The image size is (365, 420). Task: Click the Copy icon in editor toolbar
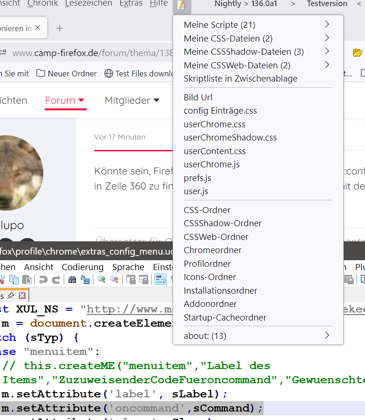point(14,280)
